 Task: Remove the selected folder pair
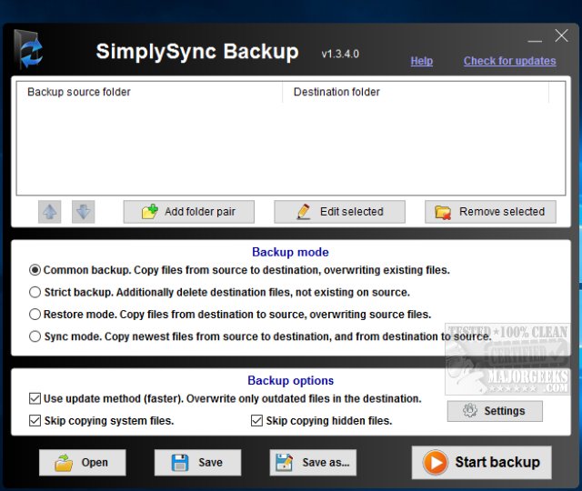[x=490, y=212]
